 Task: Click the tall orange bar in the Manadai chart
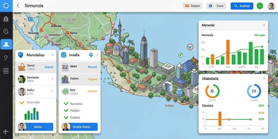click(228, 52)
